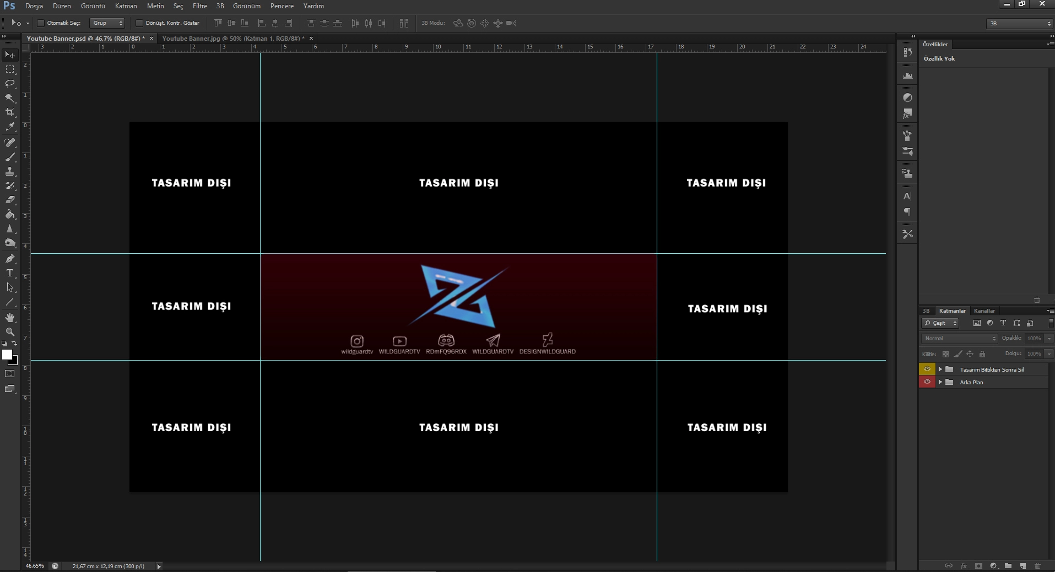Filter layers by type (T) icon
Screen dimensions: 1055x572
point(1003,323)
